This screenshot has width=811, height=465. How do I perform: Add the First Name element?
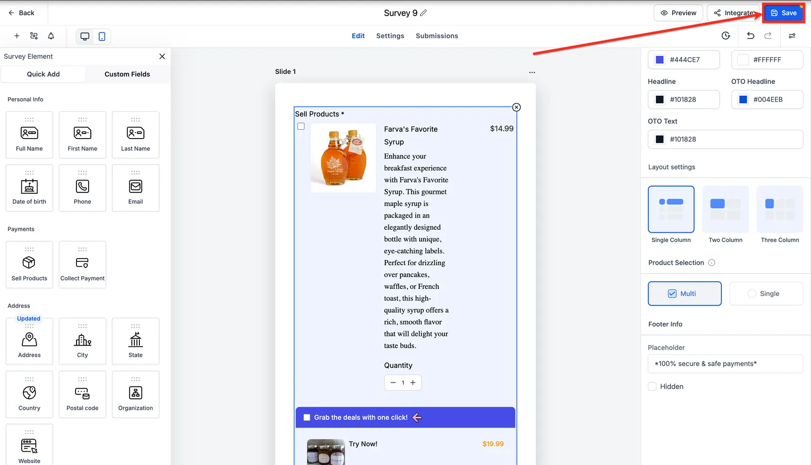point(83,135)
